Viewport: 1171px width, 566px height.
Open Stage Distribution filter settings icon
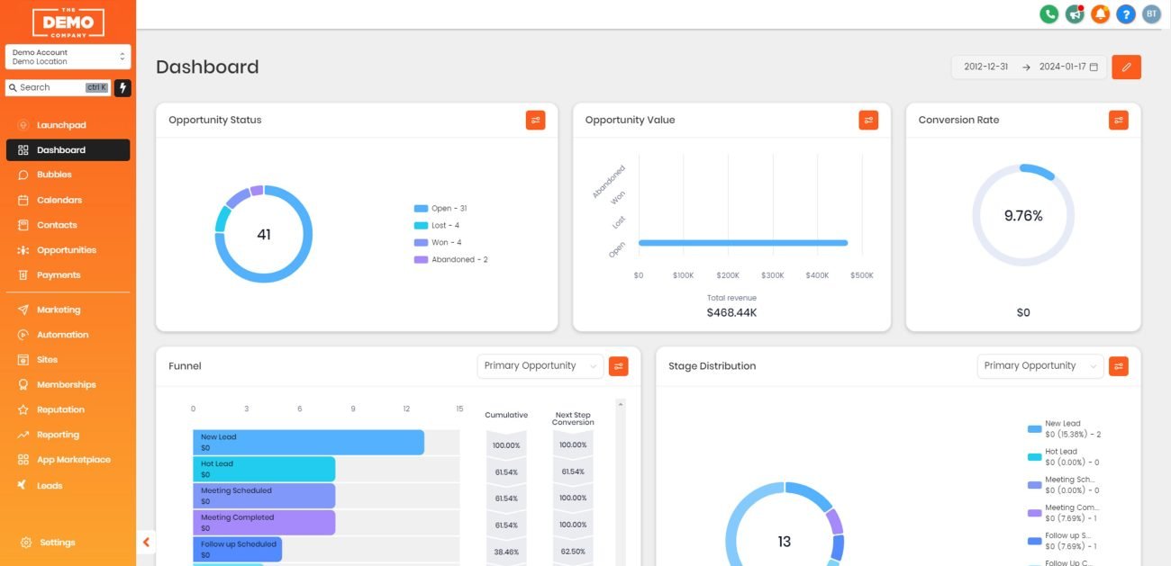click(1119, 366)
